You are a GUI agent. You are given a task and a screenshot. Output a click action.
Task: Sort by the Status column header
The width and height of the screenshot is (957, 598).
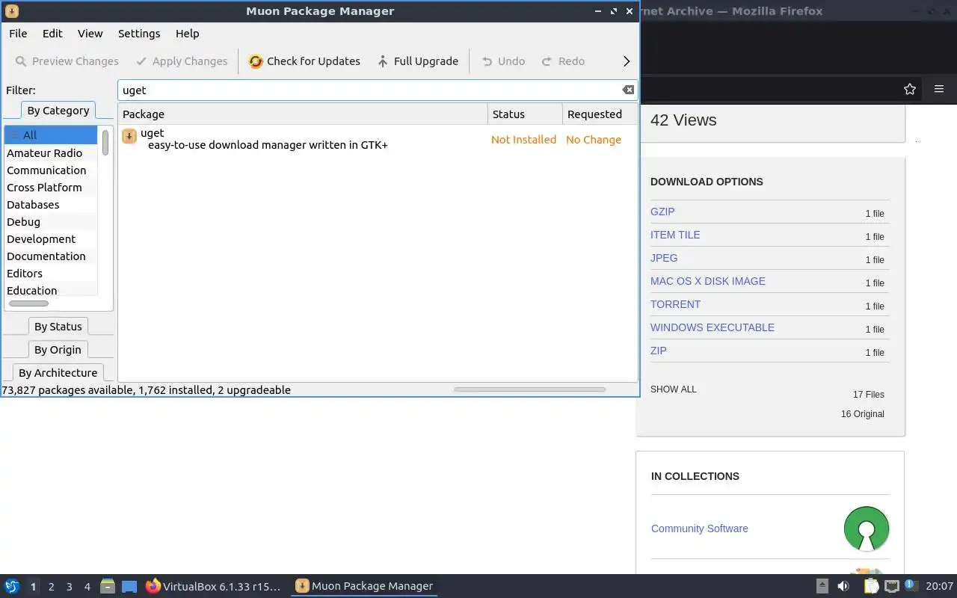525,114
